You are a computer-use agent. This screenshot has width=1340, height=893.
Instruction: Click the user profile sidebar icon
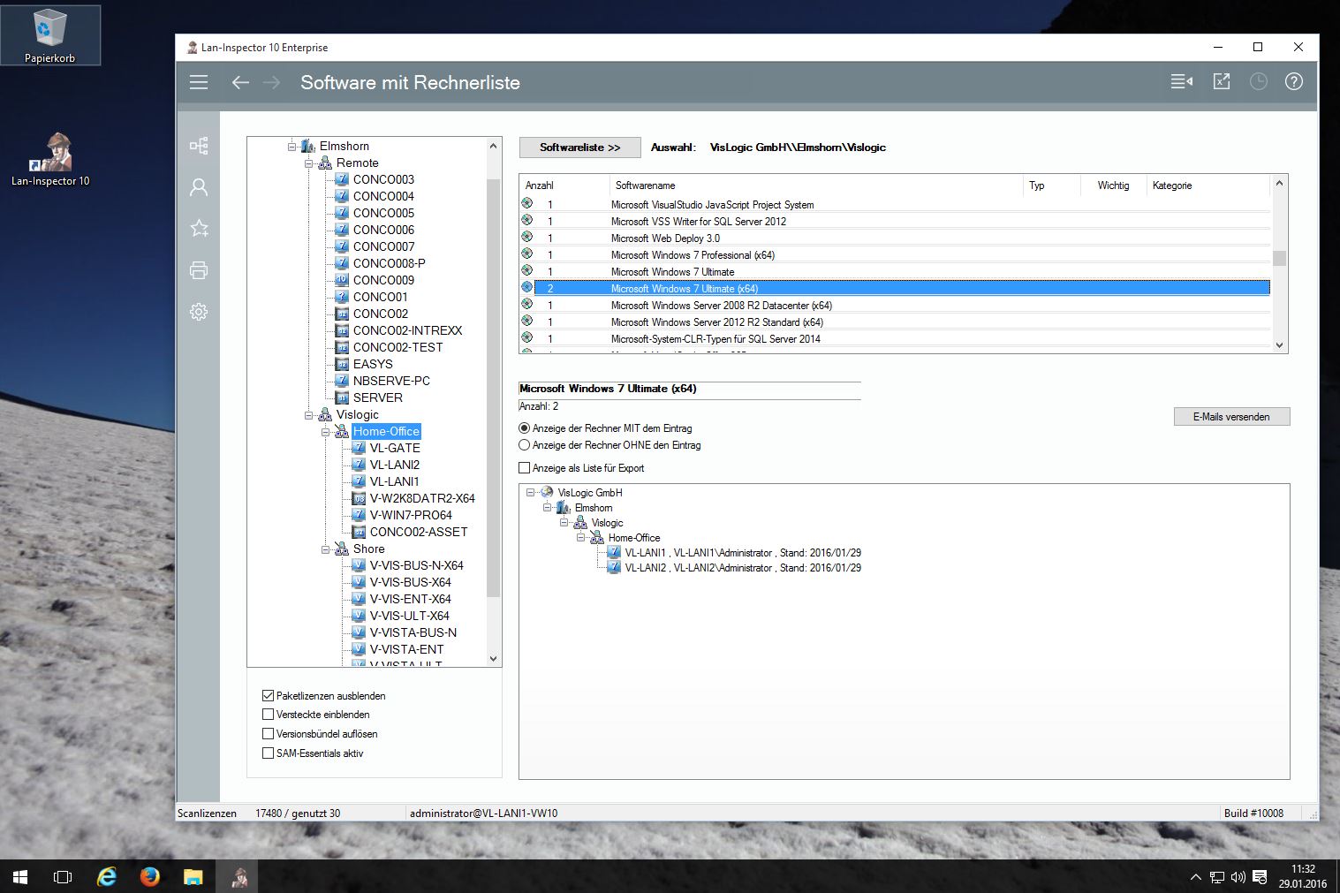coord(199,187)
